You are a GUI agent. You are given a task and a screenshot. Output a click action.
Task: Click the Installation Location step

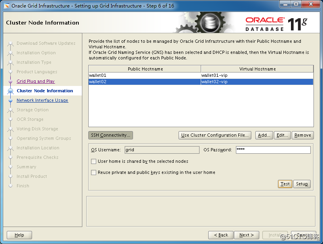pyautogui.click(x=38, y=148)
